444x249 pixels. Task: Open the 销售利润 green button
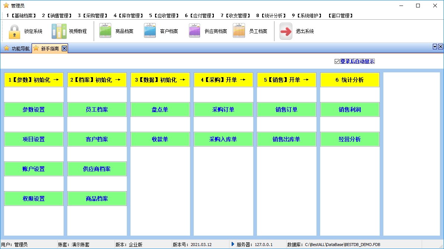tap(350, 109)
